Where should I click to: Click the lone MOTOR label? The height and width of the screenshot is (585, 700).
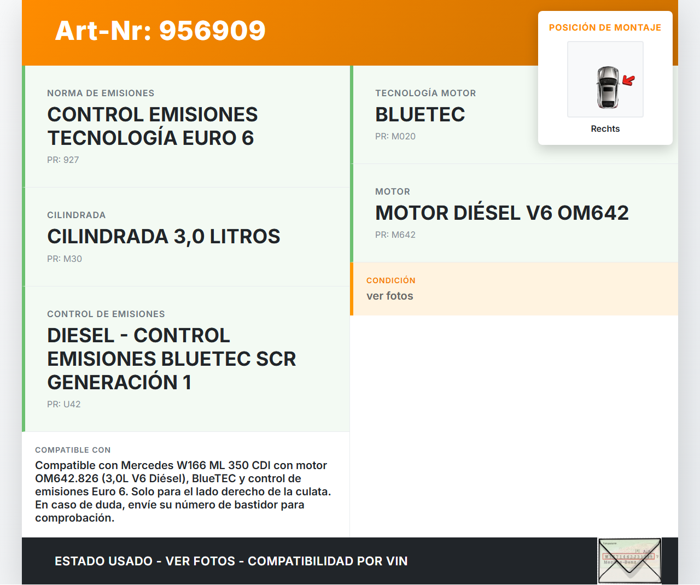(x=393, y=192)
